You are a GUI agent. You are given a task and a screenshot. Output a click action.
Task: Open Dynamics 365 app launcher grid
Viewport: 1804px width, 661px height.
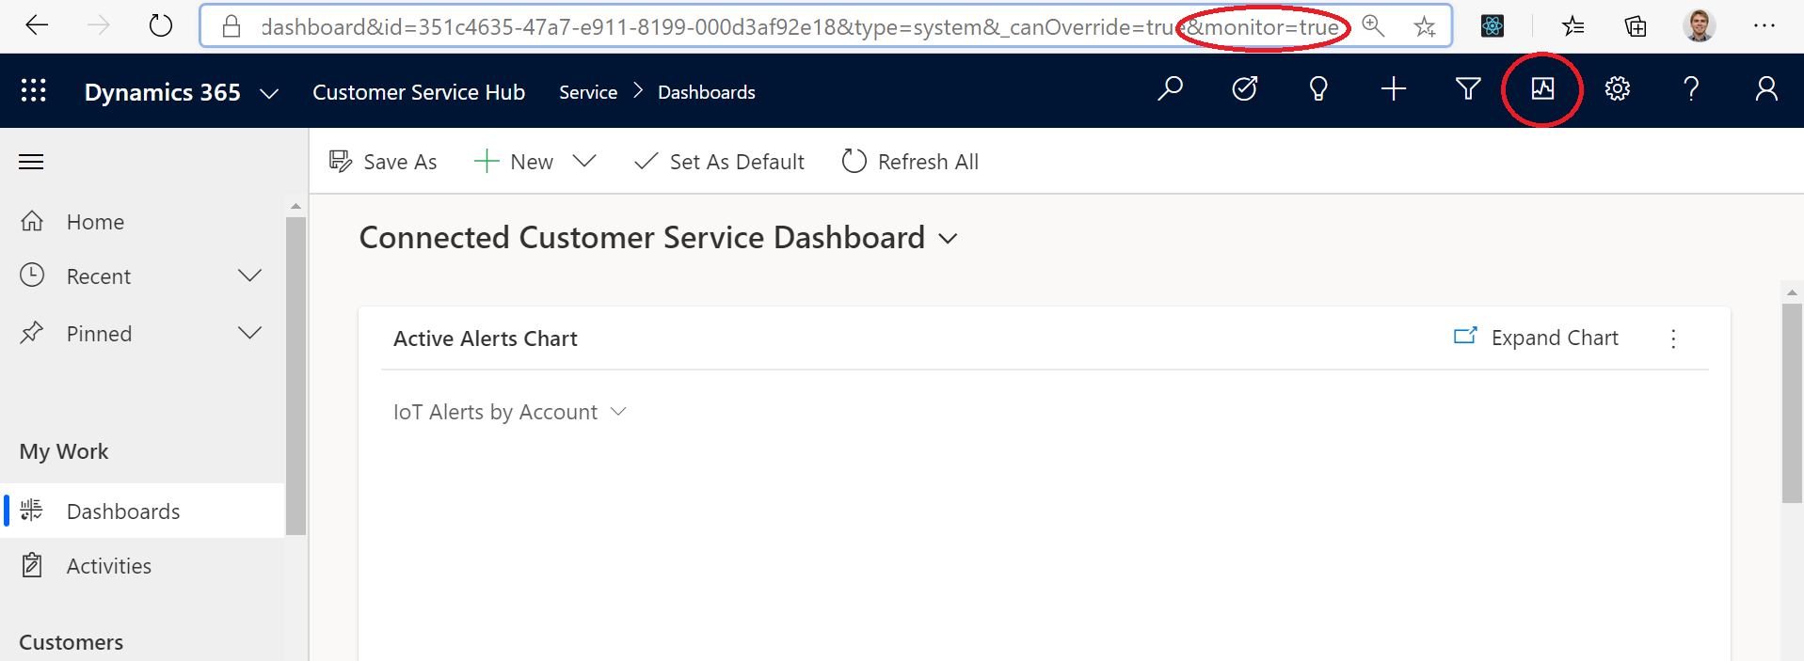[34, 90]
